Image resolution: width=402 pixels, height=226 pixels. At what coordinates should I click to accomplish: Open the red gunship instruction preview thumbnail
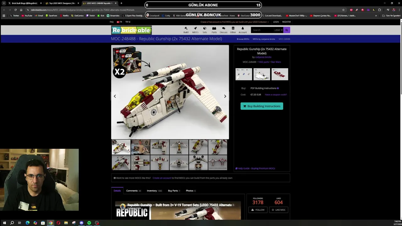tap(280, 74)
